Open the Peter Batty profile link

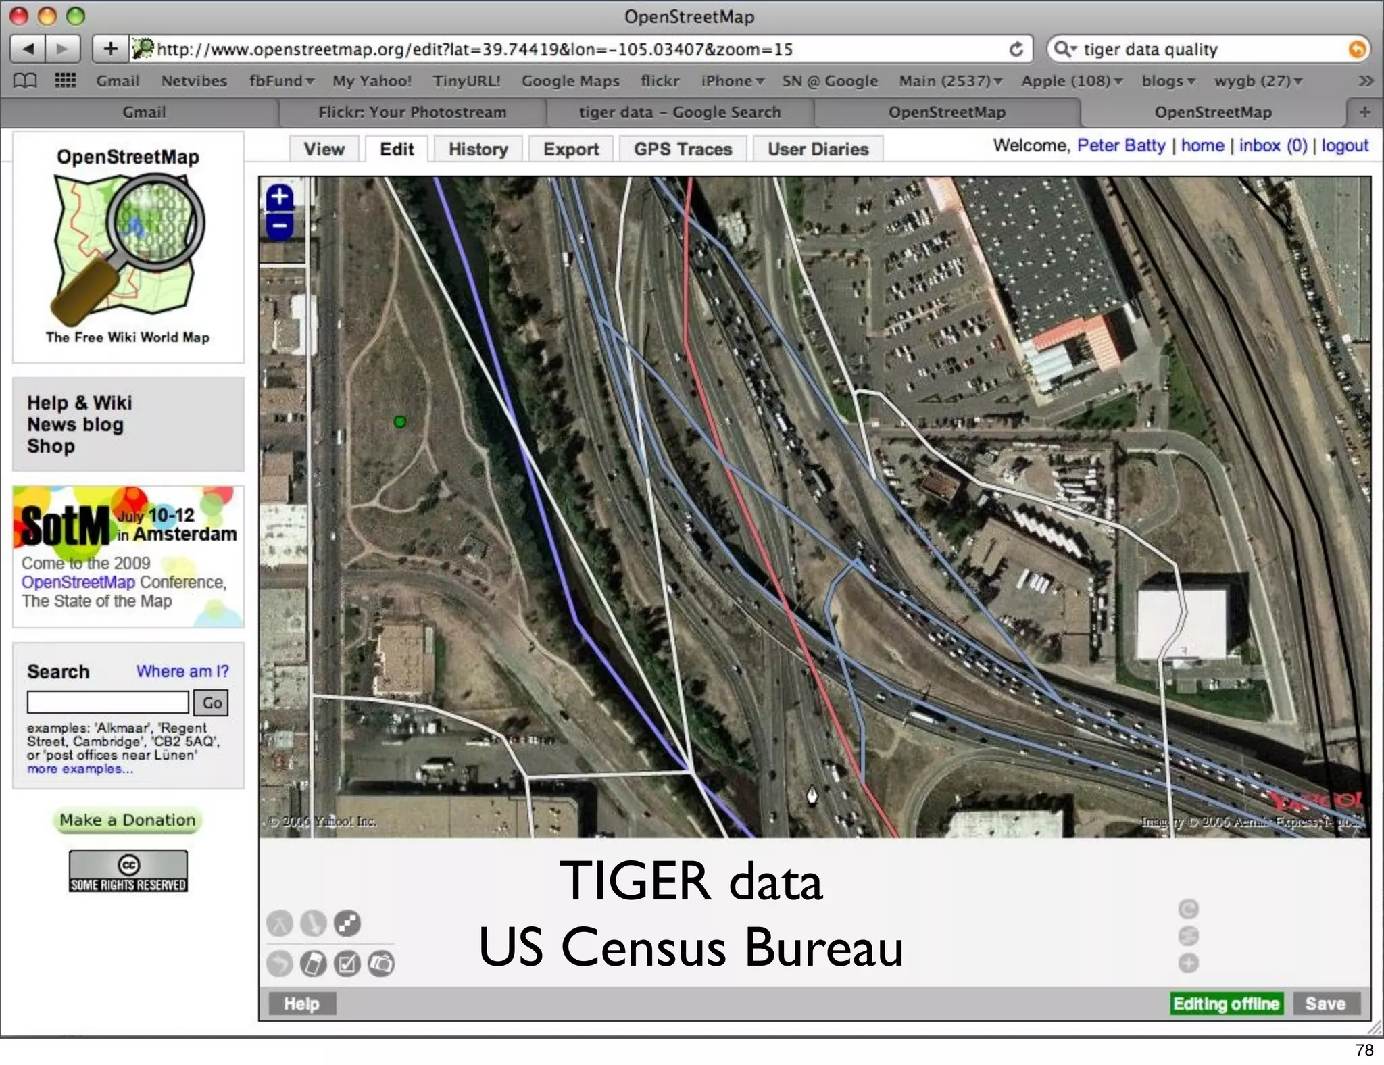click(1121, 145)
